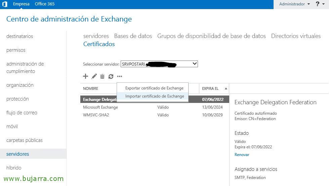Open the more options ellipsis icon
The width and height of the screenshot is (329, 186).
pyautogui.click(x=120, y=76)
